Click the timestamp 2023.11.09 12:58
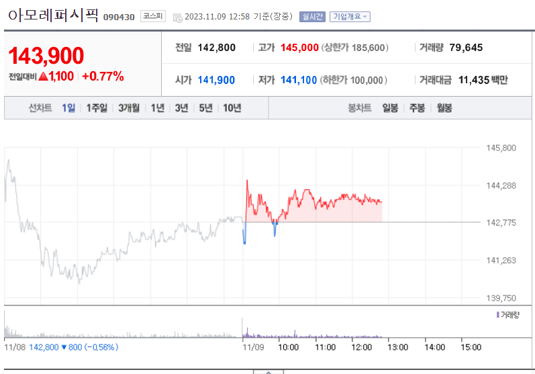This screenshot has width=535, height=374. pos(217,17)
